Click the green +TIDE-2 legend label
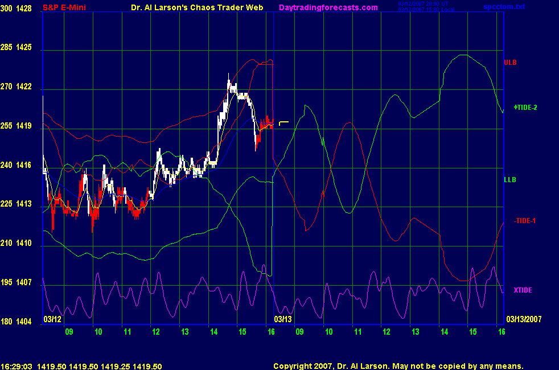 pyautogui.click(x=525, y=107)
